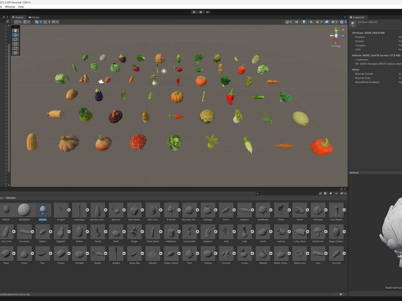Image resolution: width=402 pixels, height=301 pixels.
Task: Switch to the Scene tab
Action: pyautogui.click(x=18, y=17)
